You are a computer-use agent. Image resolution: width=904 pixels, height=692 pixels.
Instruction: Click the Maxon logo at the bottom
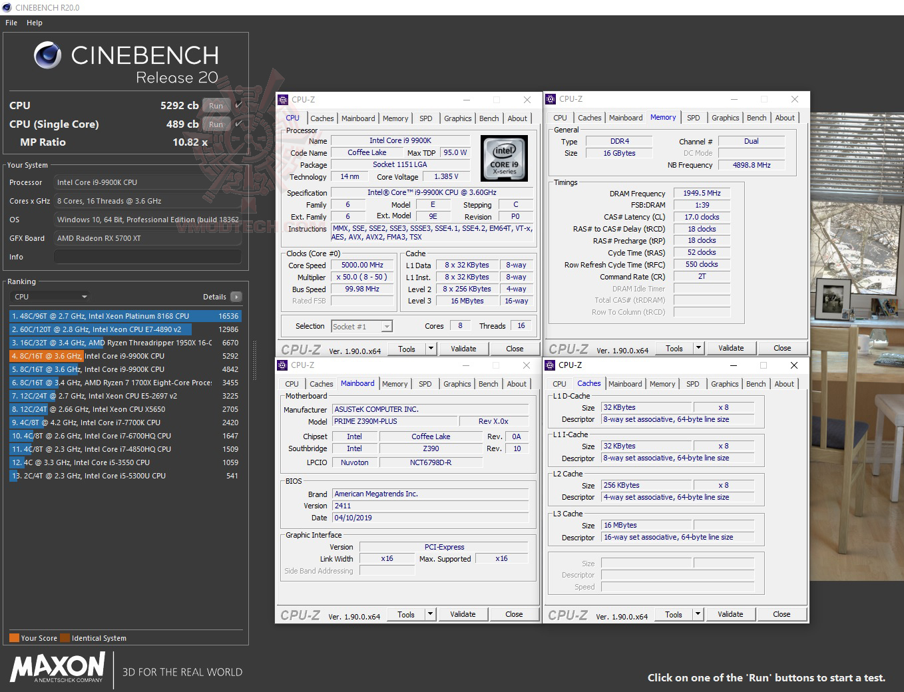coord(57,669)
